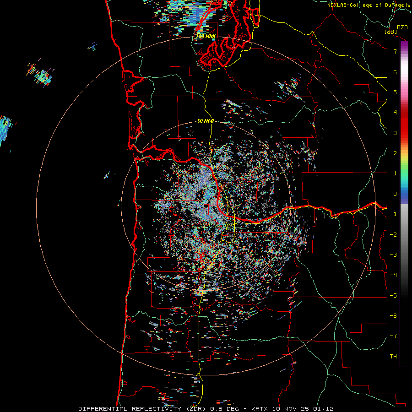Click the -6 value on color scale

(x=393, y=316)
